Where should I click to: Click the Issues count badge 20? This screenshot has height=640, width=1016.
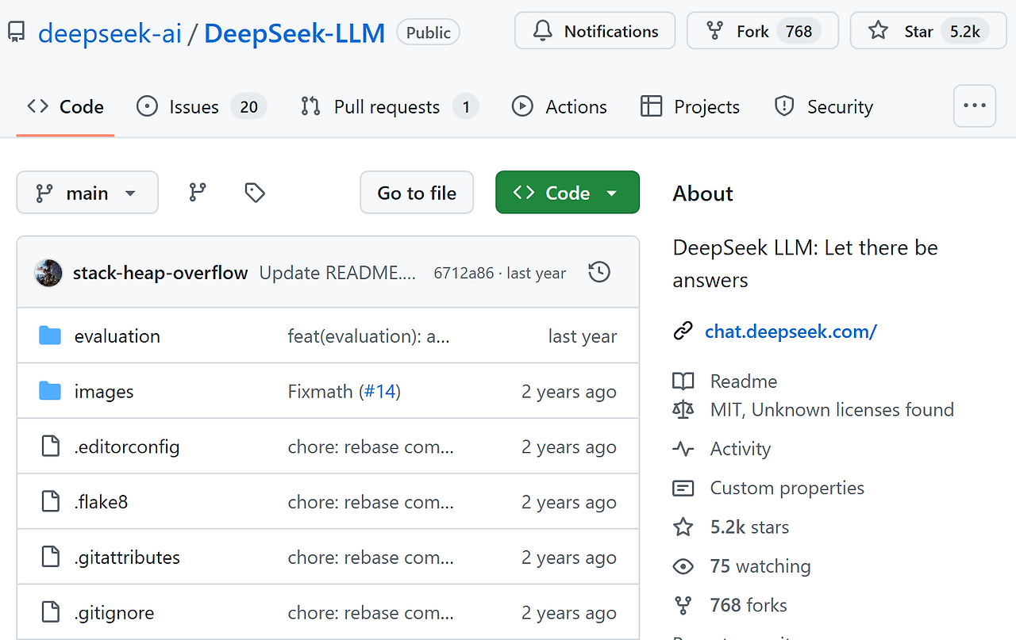248,106
